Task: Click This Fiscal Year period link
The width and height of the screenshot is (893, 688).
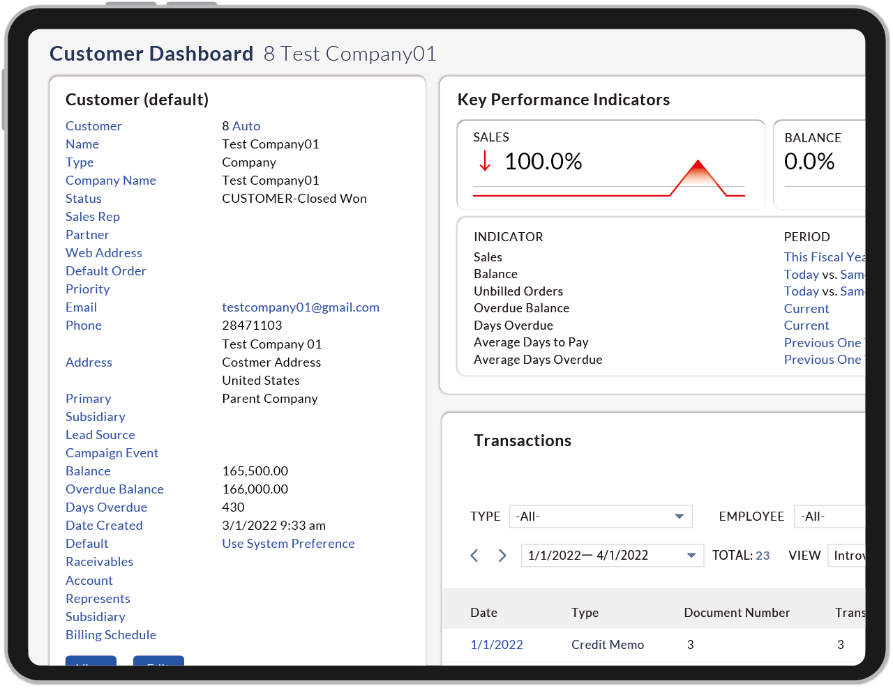Action: click(x=824, y=257)
